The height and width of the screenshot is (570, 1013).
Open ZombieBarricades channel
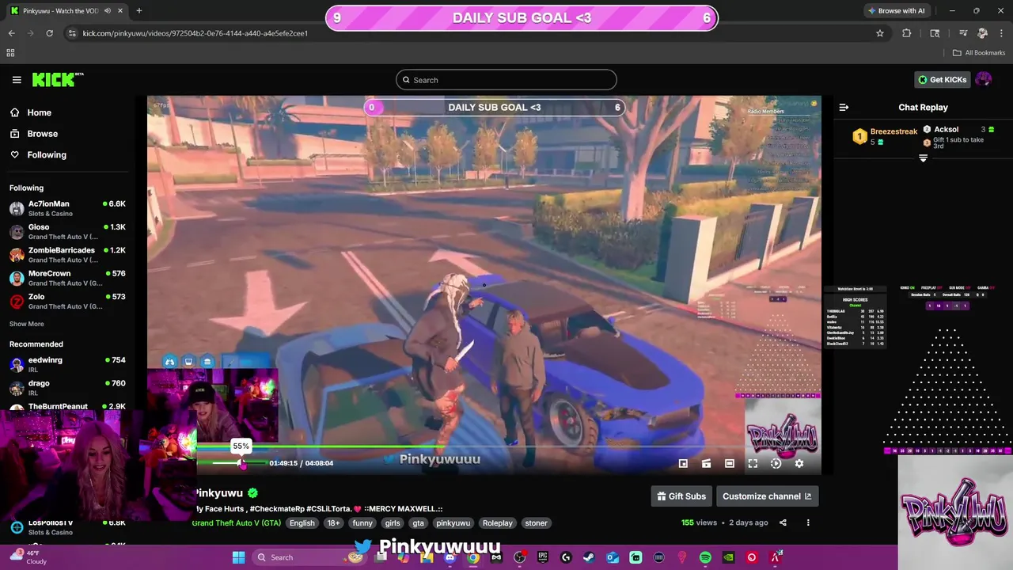coord(66,254)
